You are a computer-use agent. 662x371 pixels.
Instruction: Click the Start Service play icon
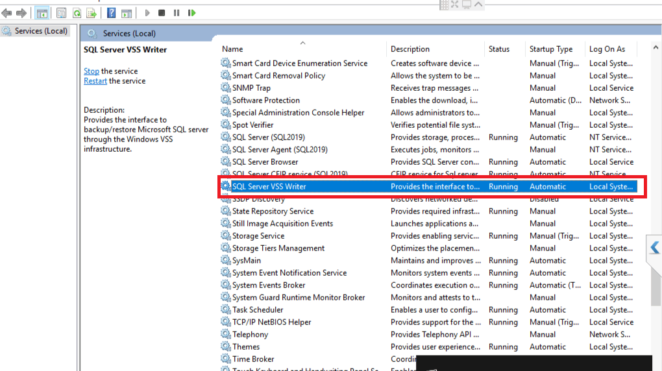(147, 13)
